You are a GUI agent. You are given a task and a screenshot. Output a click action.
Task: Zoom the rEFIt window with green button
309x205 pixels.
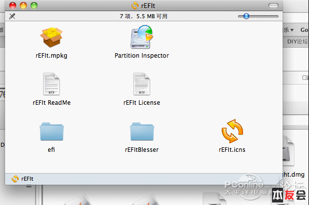(34, 6)
